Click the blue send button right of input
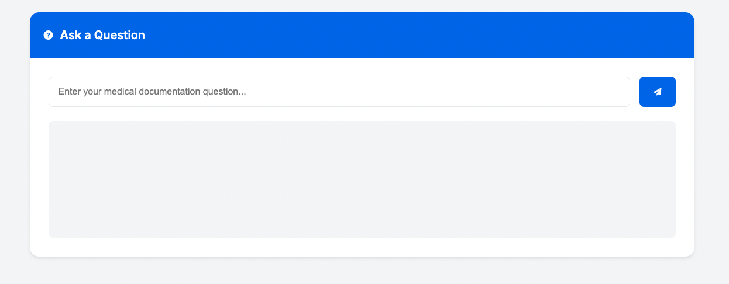The width and height of the screenshot is (729, 284). (x=658, y=92)
